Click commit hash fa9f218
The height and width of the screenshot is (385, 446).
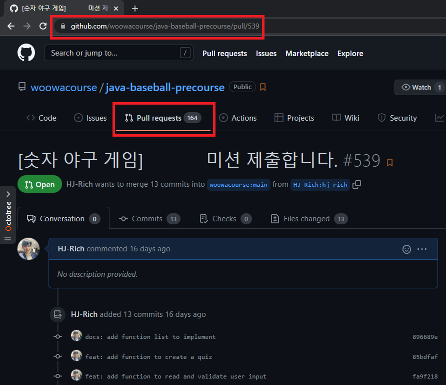(x=425, y=376)
